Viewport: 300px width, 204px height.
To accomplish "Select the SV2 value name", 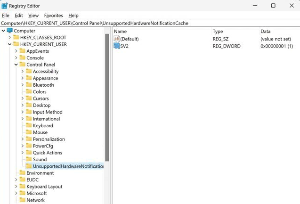I will tap(124, 46).
